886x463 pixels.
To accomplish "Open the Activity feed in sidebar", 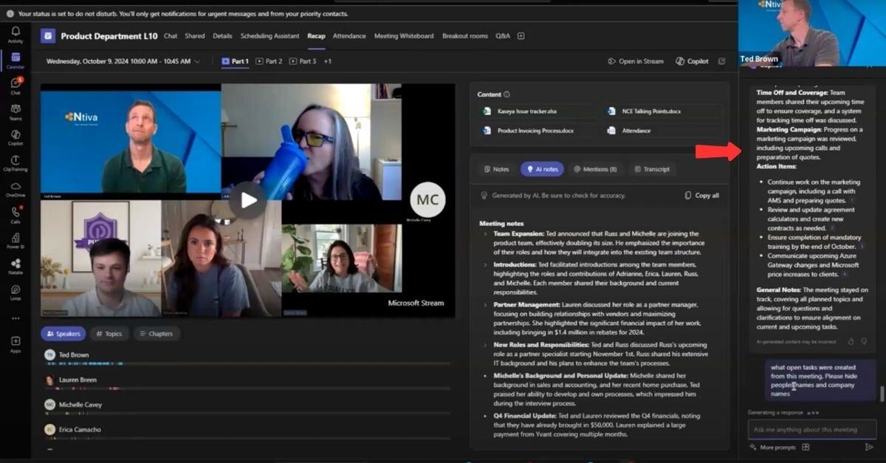I will 16,34.
